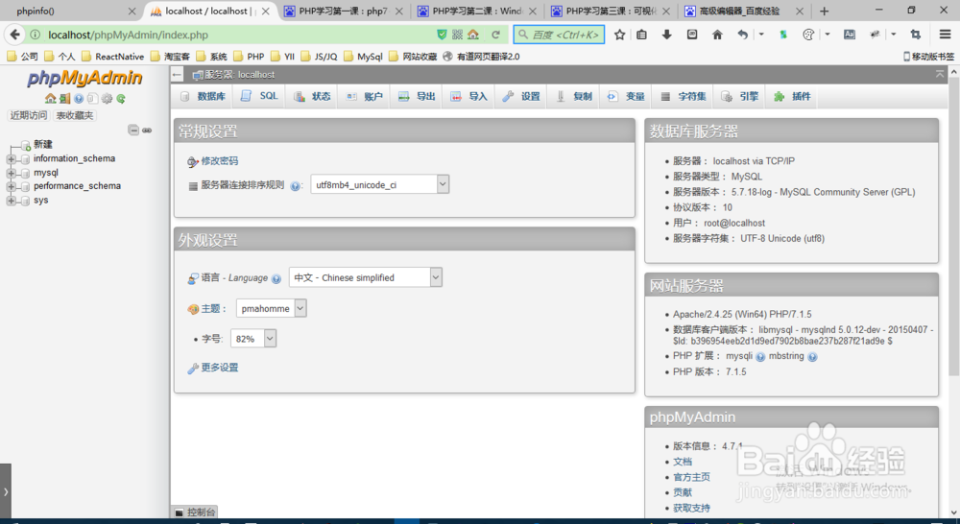Open the SQL tab

coord(259,97)
